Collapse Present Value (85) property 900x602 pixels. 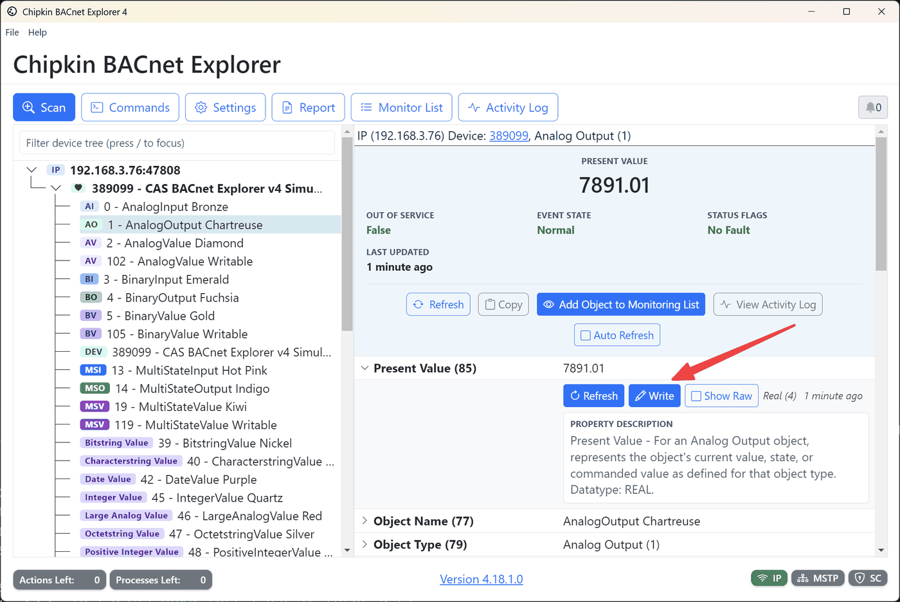364,368
